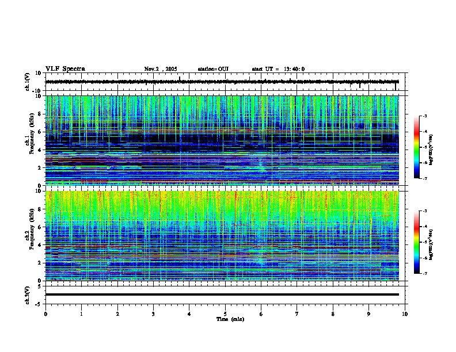Click the "6" kHz tick on ch.2 frequency axis

[40, 227]
